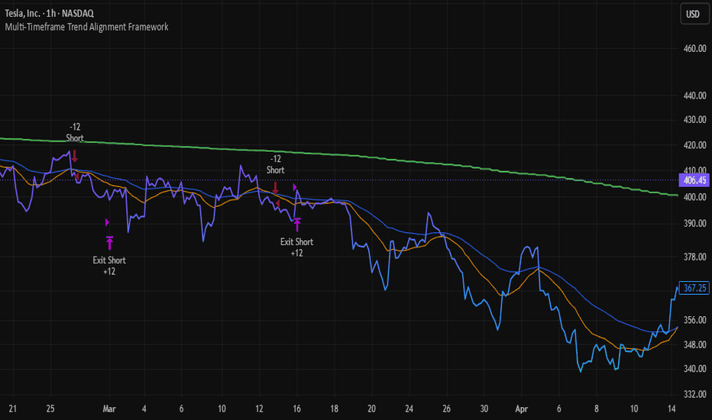Screen dimensions: 712x420
Task: Click the Mar label on time axis
Action: point(109,409)
